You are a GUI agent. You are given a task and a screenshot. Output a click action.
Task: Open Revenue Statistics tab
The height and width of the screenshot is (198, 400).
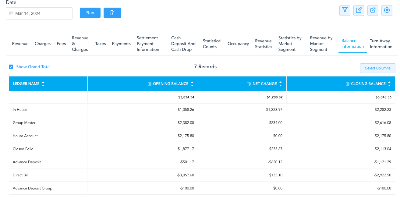(x=264, y=44)
